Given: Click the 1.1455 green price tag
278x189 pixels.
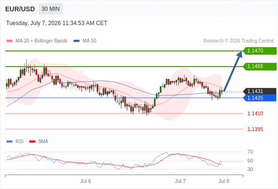Looking at the screenshot, I should [260, 67].
